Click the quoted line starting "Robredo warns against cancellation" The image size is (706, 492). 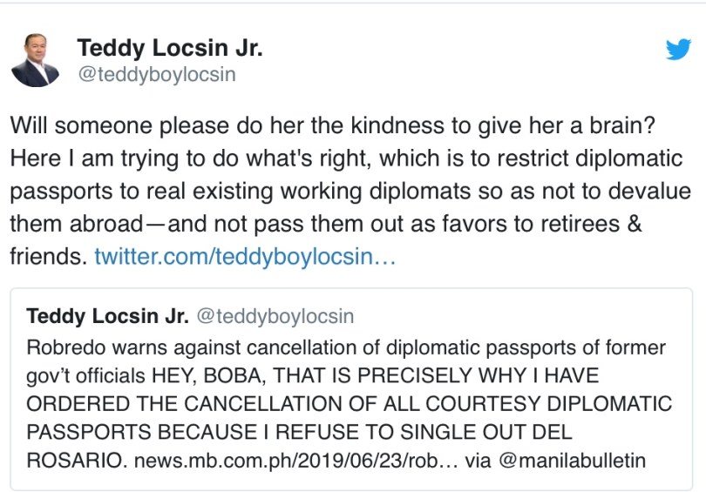(174, 348)
